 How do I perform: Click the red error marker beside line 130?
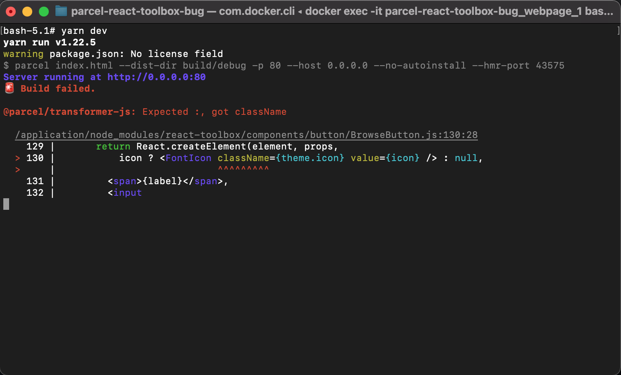tap(17, 158)
